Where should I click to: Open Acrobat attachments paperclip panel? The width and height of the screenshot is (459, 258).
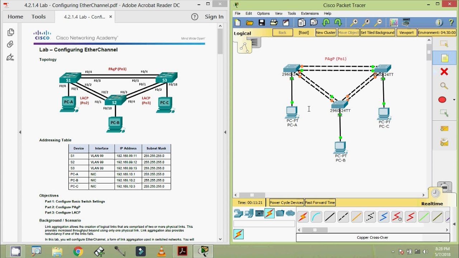coord(10,45)
